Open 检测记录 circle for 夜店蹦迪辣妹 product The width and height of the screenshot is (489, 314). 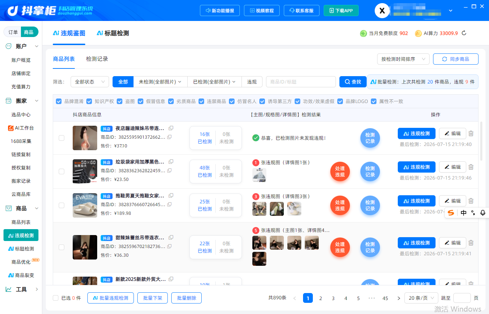coord(370,138)
